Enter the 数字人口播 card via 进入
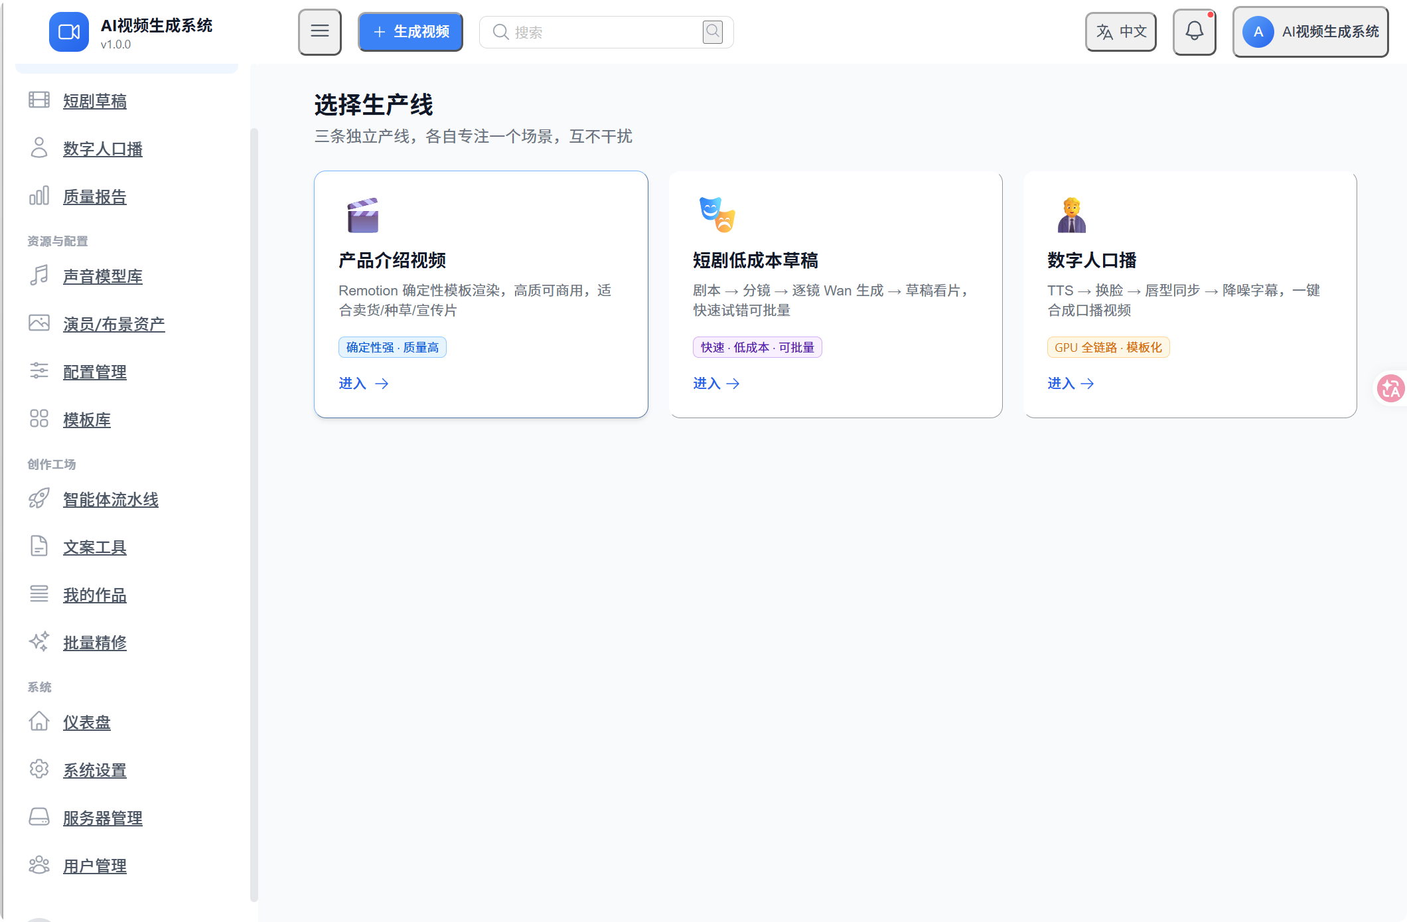This screenshot has height=922, width=1407. [x=1071, y=384]
